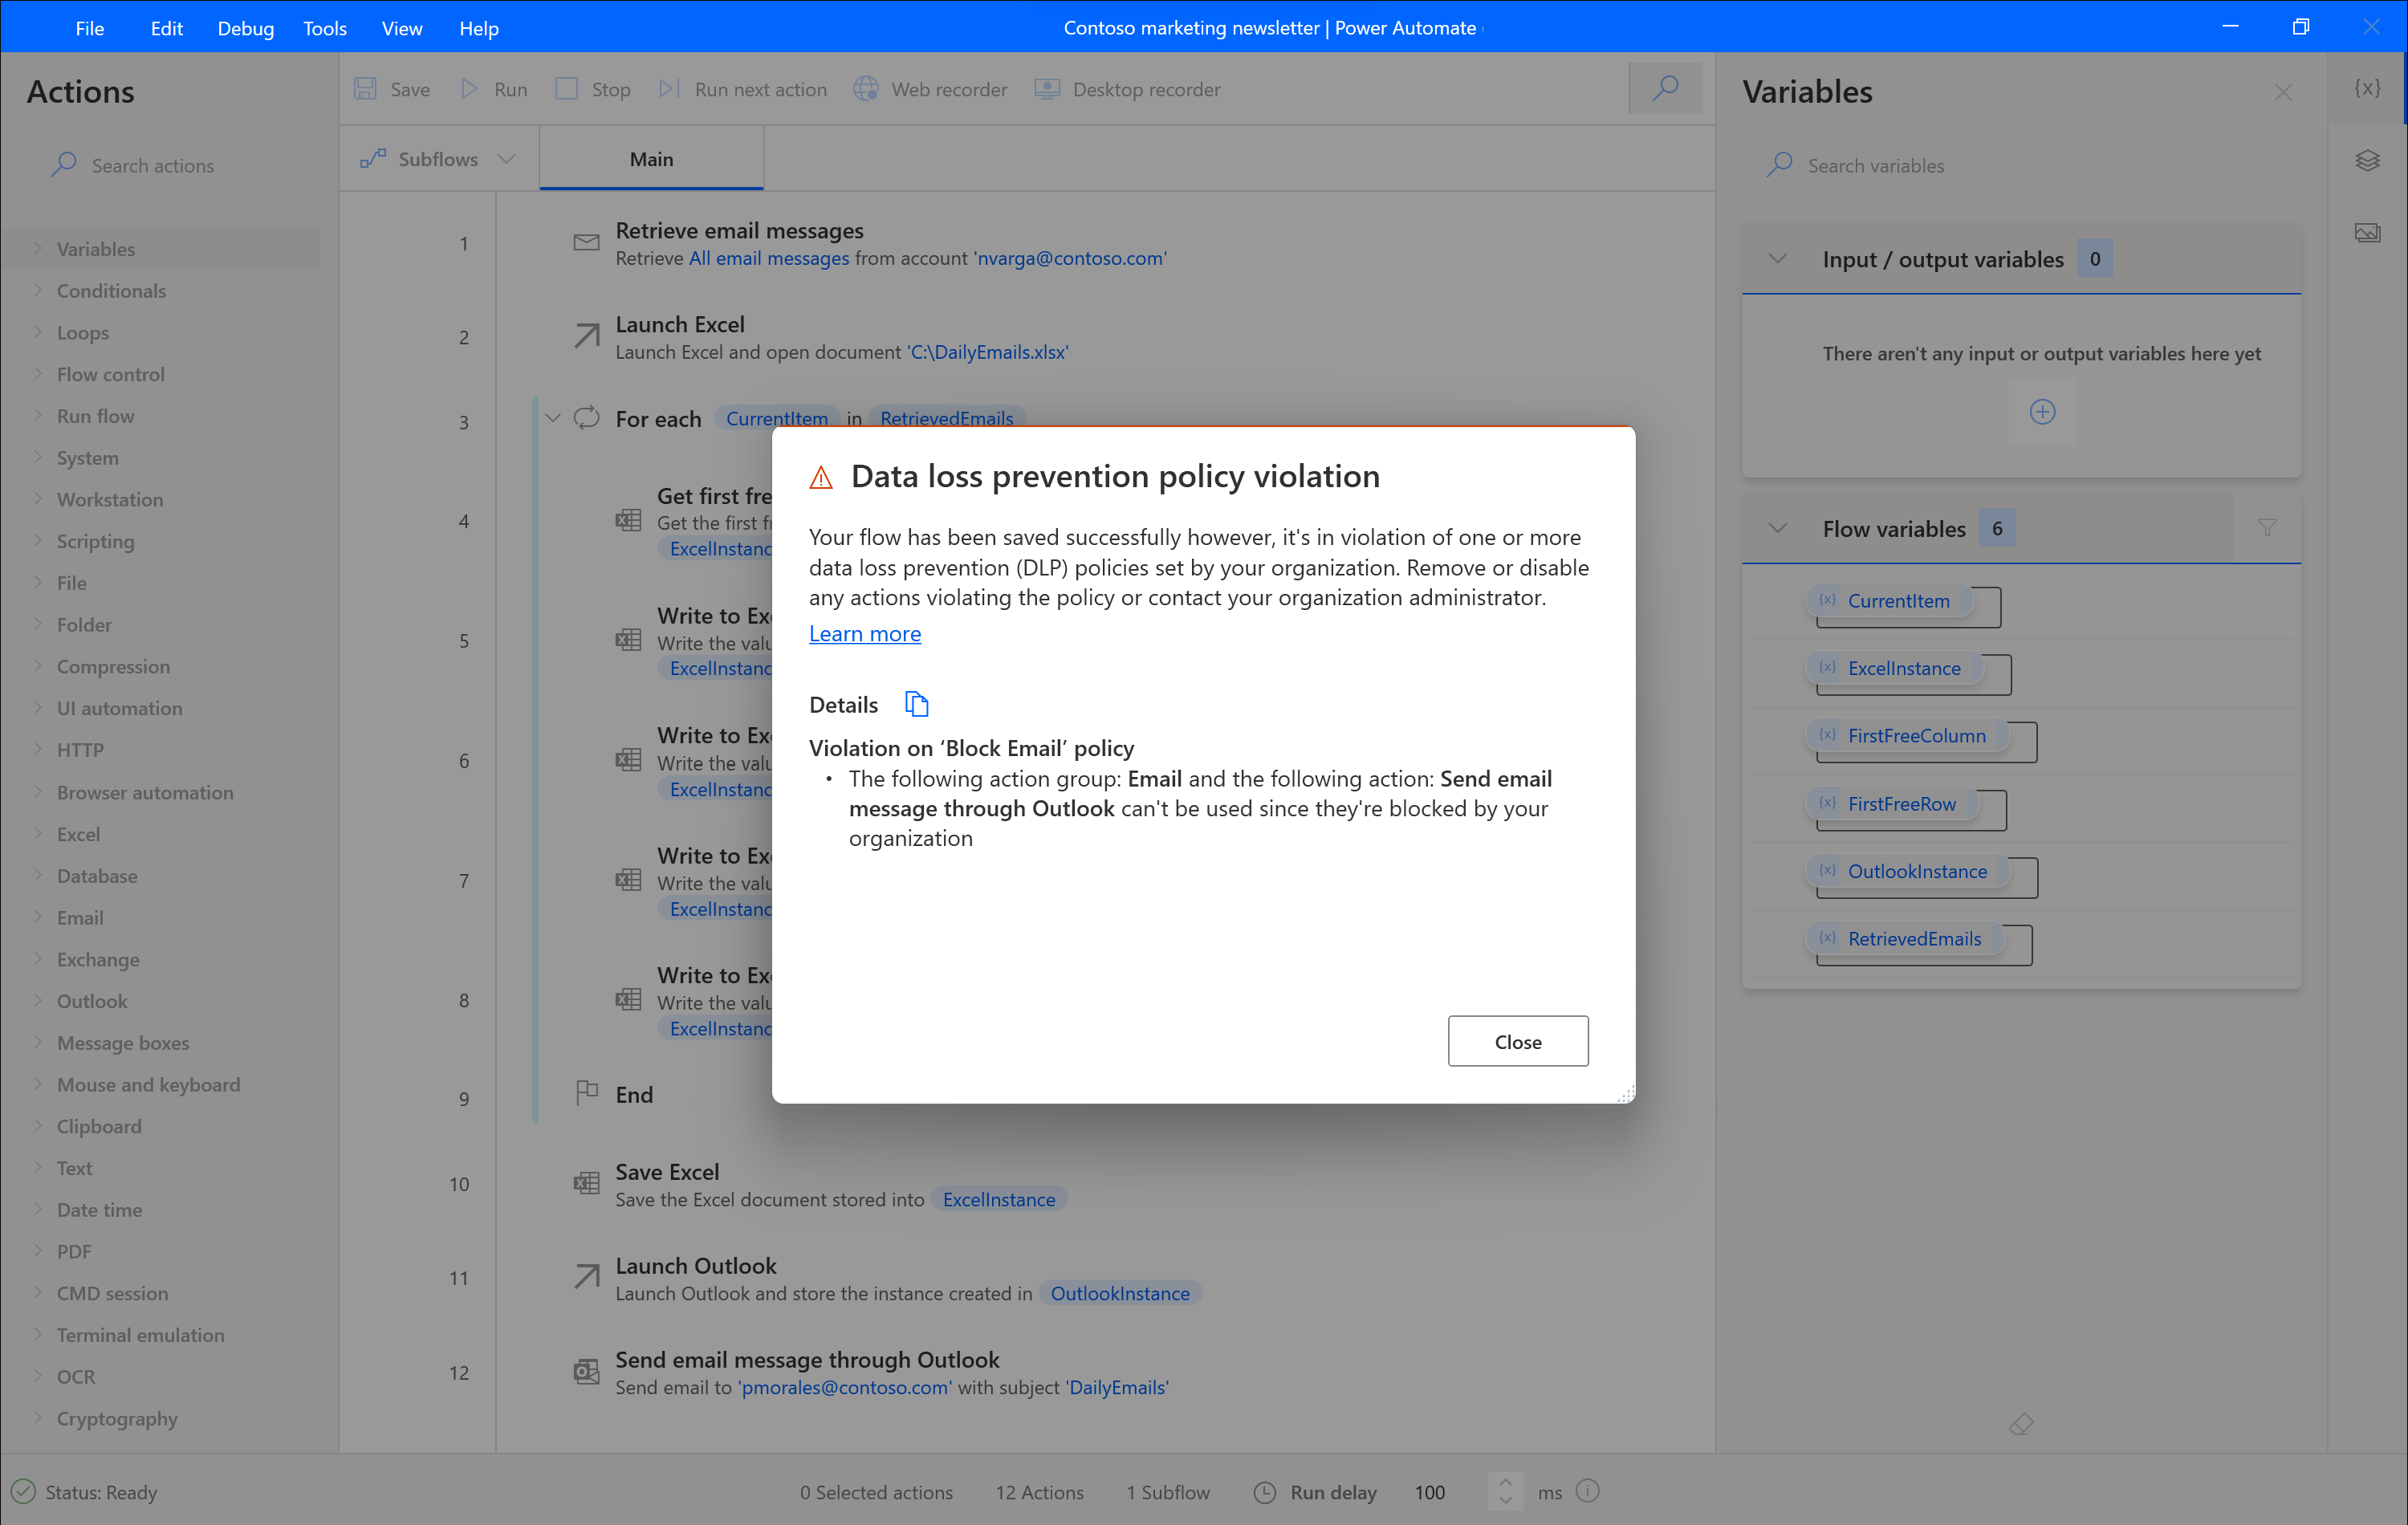Click the Learn more link in dialog
This screenshot has height=1525, width=2408.
point(864,633)
